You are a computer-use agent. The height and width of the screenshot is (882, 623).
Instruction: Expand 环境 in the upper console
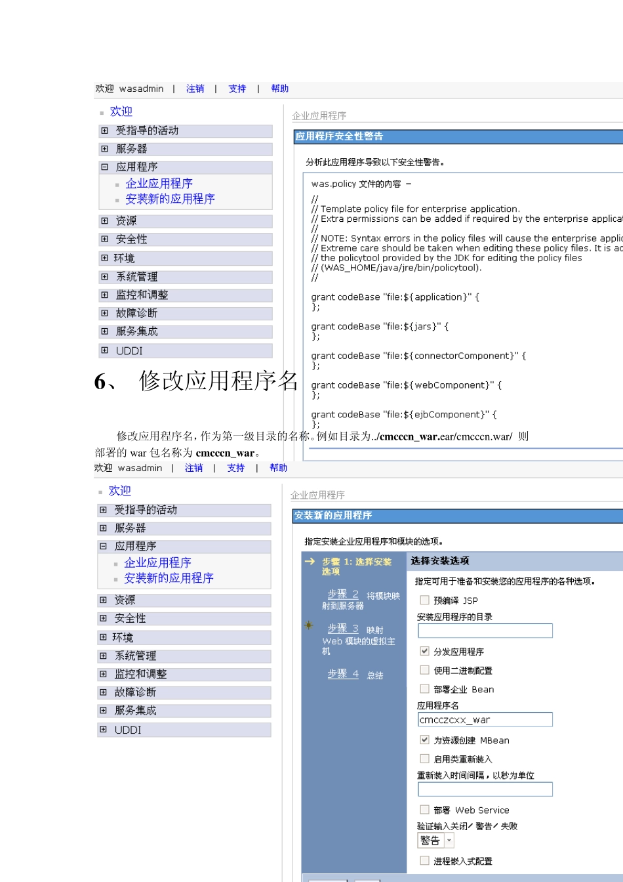point(105,258)
